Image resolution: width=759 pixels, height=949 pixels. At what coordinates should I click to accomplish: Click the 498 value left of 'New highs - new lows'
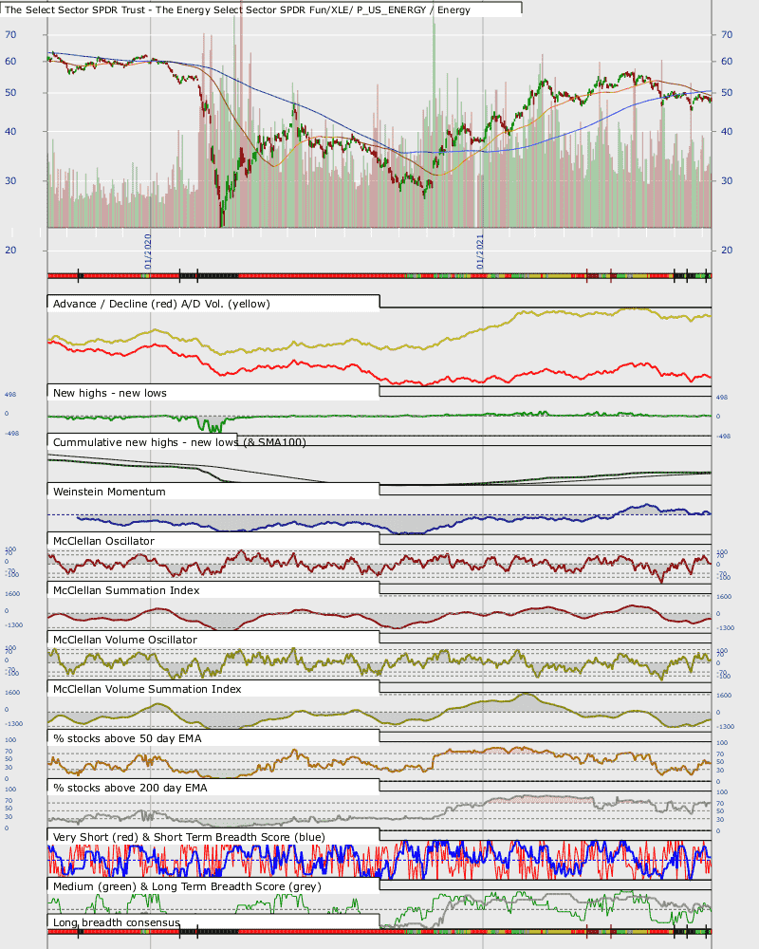point(10,395)
